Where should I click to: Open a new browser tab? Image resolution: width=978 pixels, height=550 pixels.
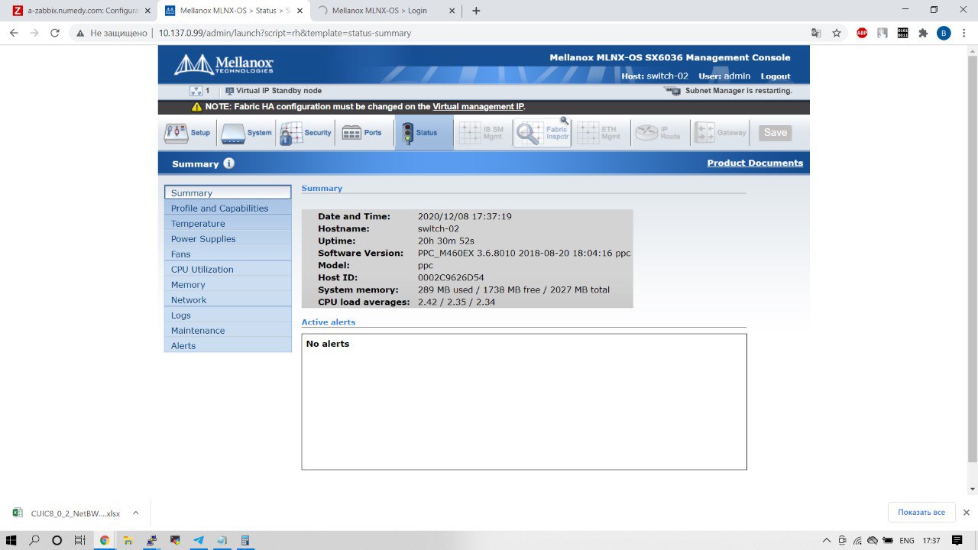476,11
